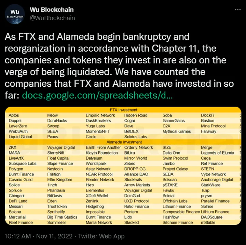246x245 pixels.
Task: Click the Polygon entry in the table
Action: point(16,169)
